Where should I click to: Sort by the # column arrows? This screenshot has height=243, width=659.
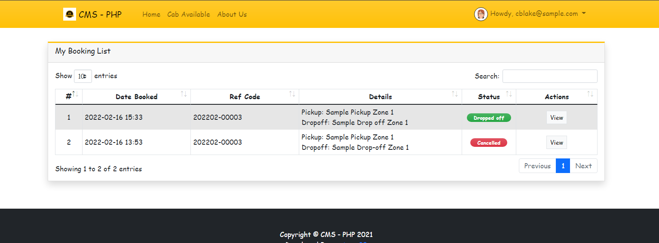click(x=75, y=94)
